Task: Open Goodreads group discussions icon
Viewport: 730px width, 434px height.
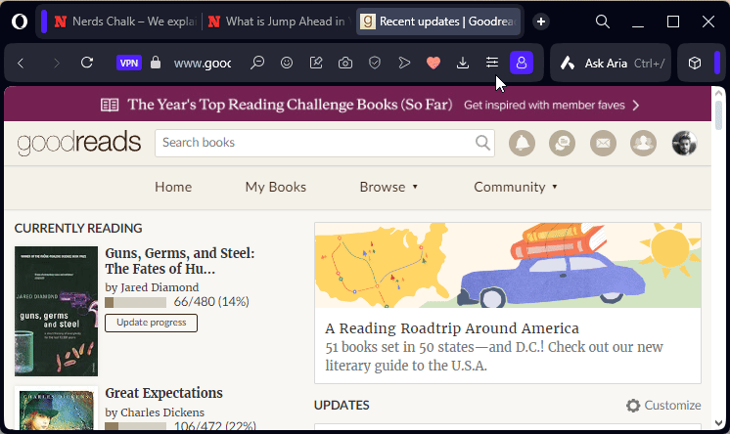Action: click(562, 143)
